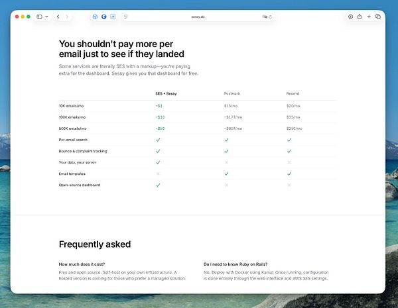Image resolution: width=398 pixels, height=308 pixels.
Task: Show downloads with the download icon
Action: tap(350, 17)
